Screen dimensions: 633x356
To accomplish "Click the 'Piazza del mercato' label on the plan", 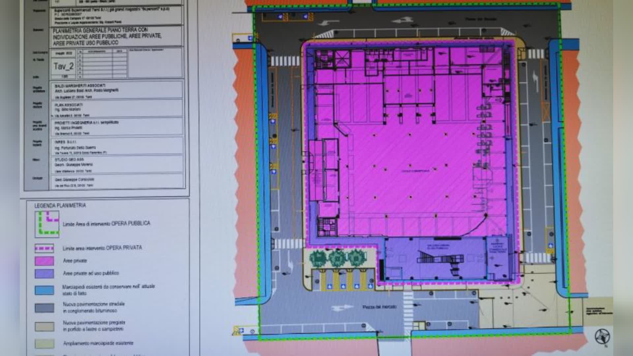I will (x=379, y=307).
